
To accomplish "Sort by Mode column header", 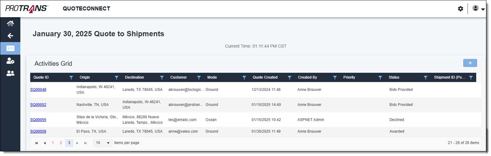I will click(212, 77).
